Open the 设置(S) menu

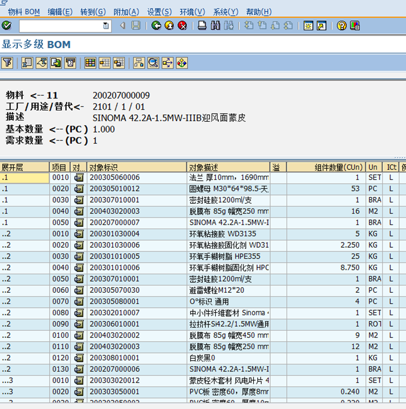160,12
